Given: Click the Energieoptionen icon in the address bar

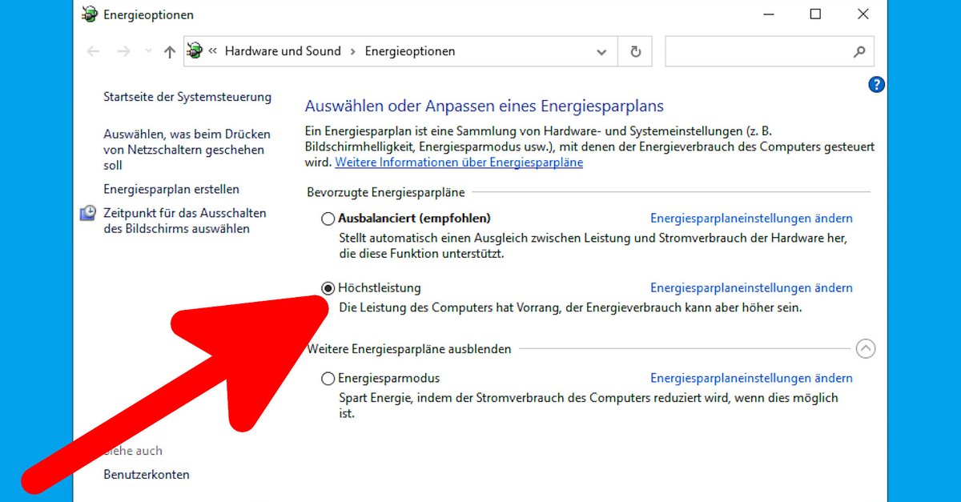Looking at the screenshot, I should coord(192,50).
